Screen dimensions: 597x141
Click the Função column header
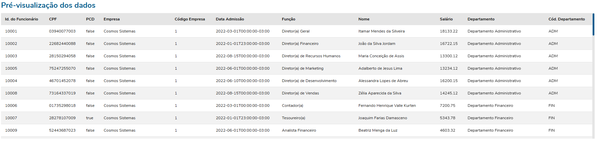pos(288,19)
